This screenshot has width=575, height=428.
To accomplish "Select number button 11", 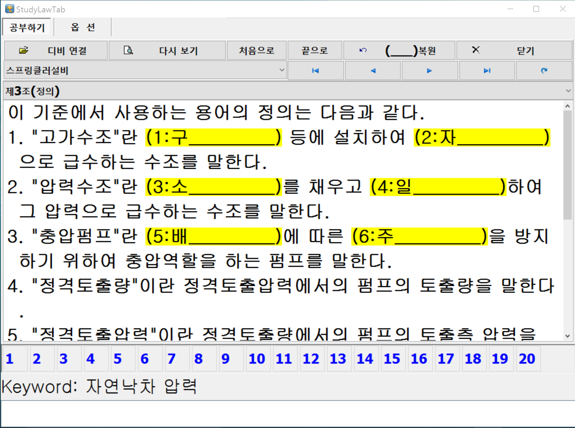I will coord(285,359).
